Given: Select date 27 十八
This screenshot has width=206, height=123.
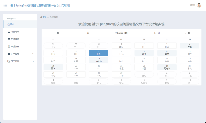Looking at the screenshot, I should (76, 74).
